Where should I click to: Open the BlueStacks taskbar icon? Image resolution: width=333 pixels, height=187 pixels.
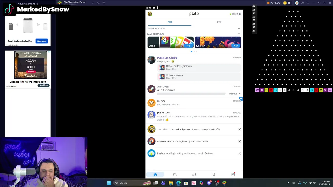tap(224, 183)
